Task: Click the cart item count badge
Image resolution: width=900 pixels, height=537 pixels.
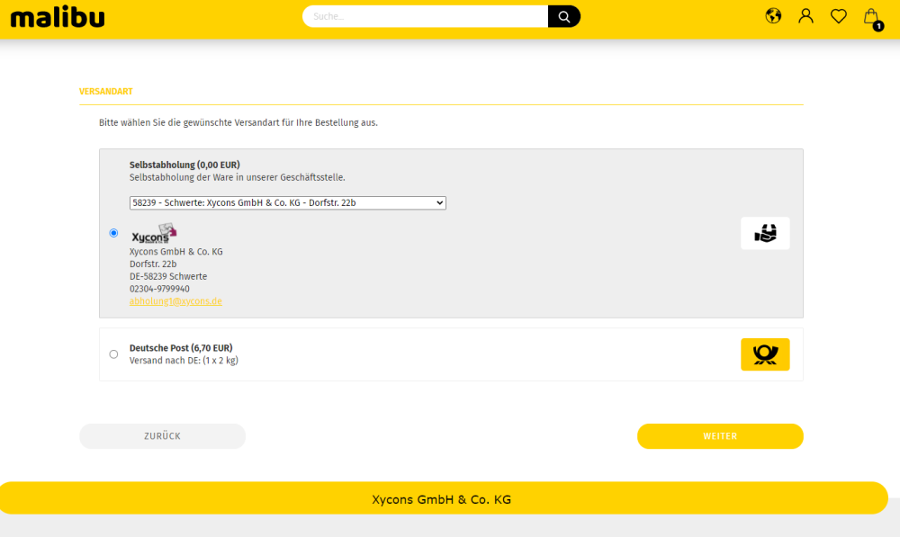Action: 878,26
